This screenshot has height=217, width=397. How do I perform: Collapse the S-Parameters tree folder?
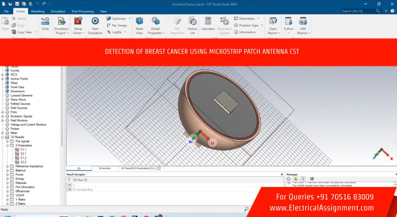tap(7, 146)
